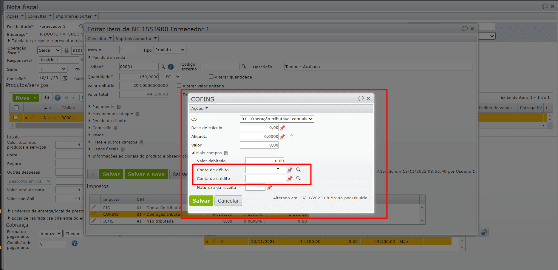The image size is (558, 270).
Task: Open the Operação fiscal Saída dropdown
Action: point(49,50)
